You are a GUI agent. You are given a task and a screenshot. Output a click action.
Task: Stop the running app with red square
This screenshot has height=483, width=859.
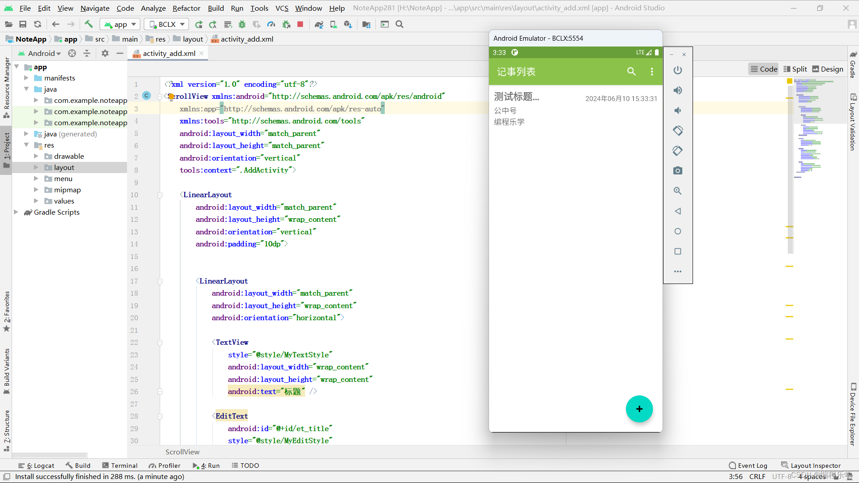tap(300, 24)
